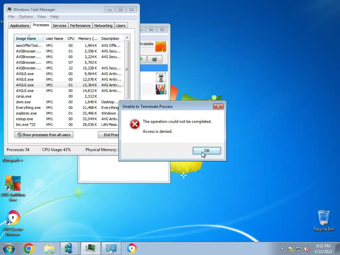Select the aswOfferTool process row

coord(69,45)
